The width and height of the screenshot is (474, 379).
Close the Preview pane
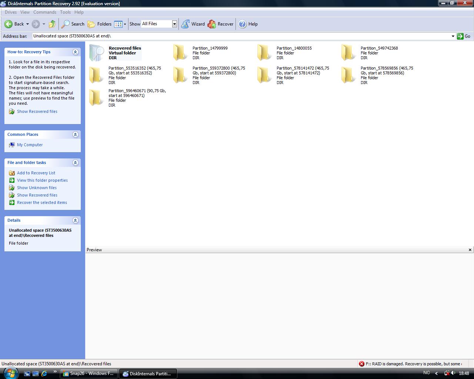470,250
